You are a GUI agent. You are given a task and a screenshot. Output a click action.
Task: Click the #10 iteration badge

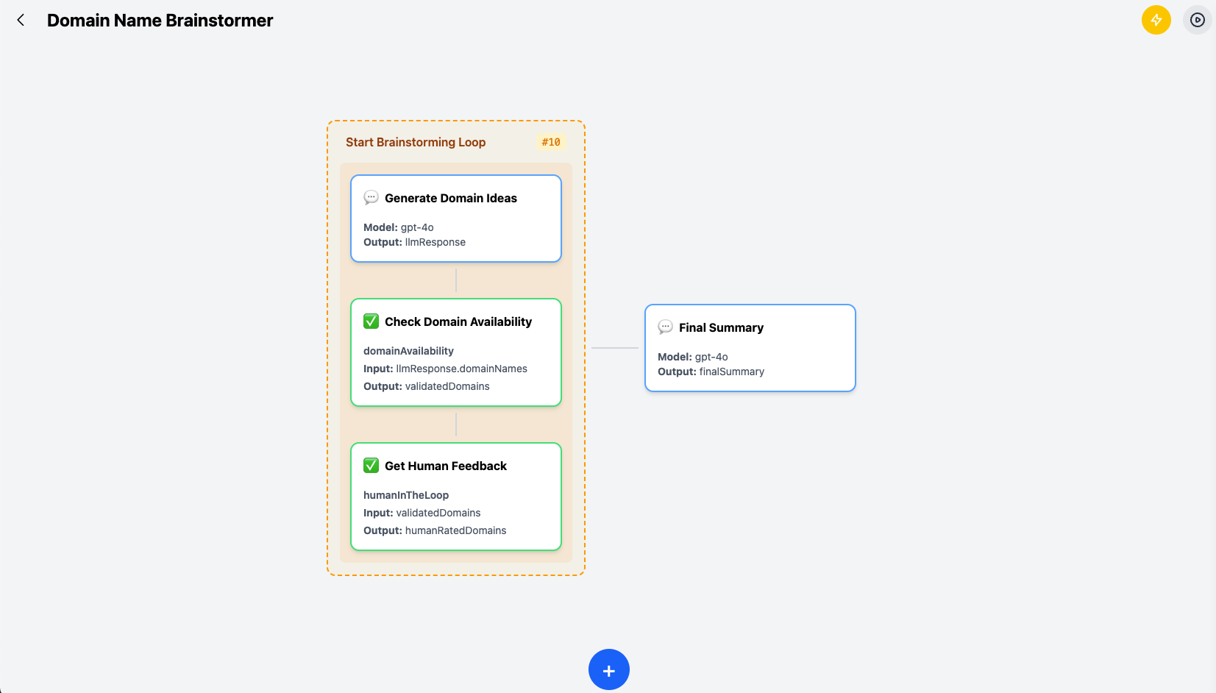click(550, 141)
